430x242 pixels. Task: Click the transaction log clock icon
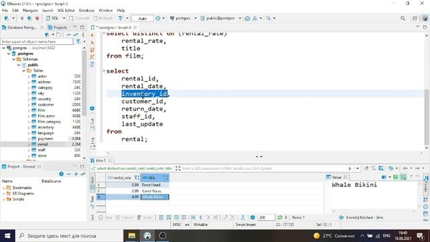click(158, 18)
